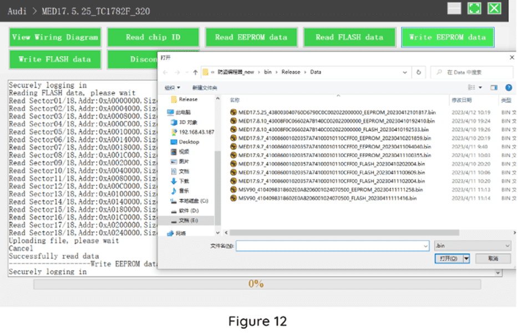Select MED17.9.7 FLASH 20230411102004.bin file
The width and height of the screenshot is (518, 333).
(x=328, y=181)
